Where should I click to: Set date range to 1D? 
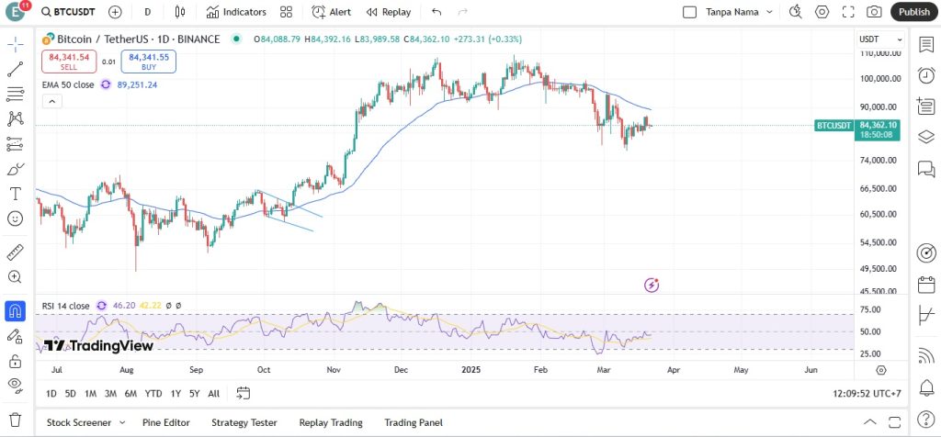[51, 394]
